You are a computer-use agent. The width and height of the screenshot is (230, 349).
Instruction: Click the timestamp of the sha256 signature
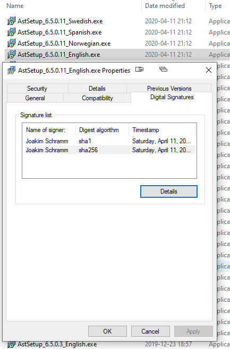161,150
